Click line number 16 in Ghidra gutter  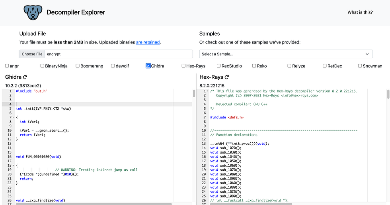pyautogui.click(x=10, y=157)
